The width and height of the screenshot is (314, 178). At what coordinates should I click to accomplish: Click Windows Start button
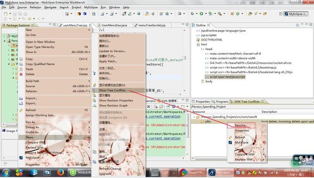(6, 173)
